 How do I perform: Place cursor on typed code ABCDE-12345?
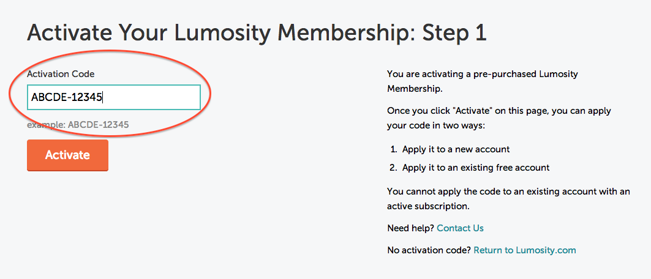coord(67,97)
